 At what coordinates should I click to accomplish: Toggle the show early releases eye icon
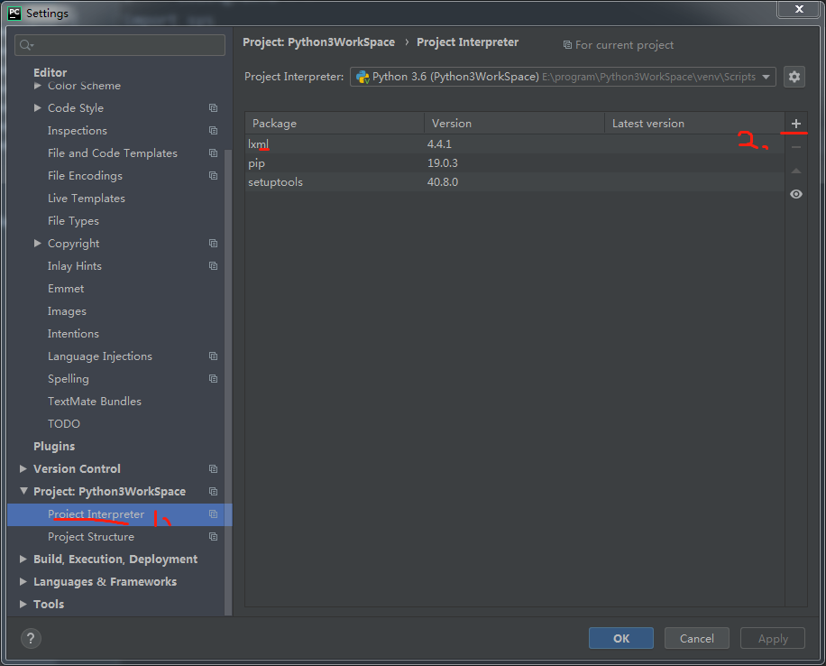click(x=796, y=194)
